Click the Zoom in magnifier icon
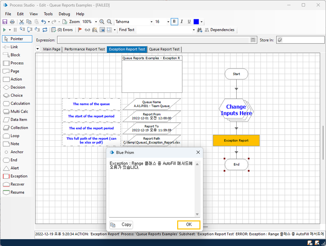Image resolution: width=326 pixels, height=246 pixels. (102, 22)
